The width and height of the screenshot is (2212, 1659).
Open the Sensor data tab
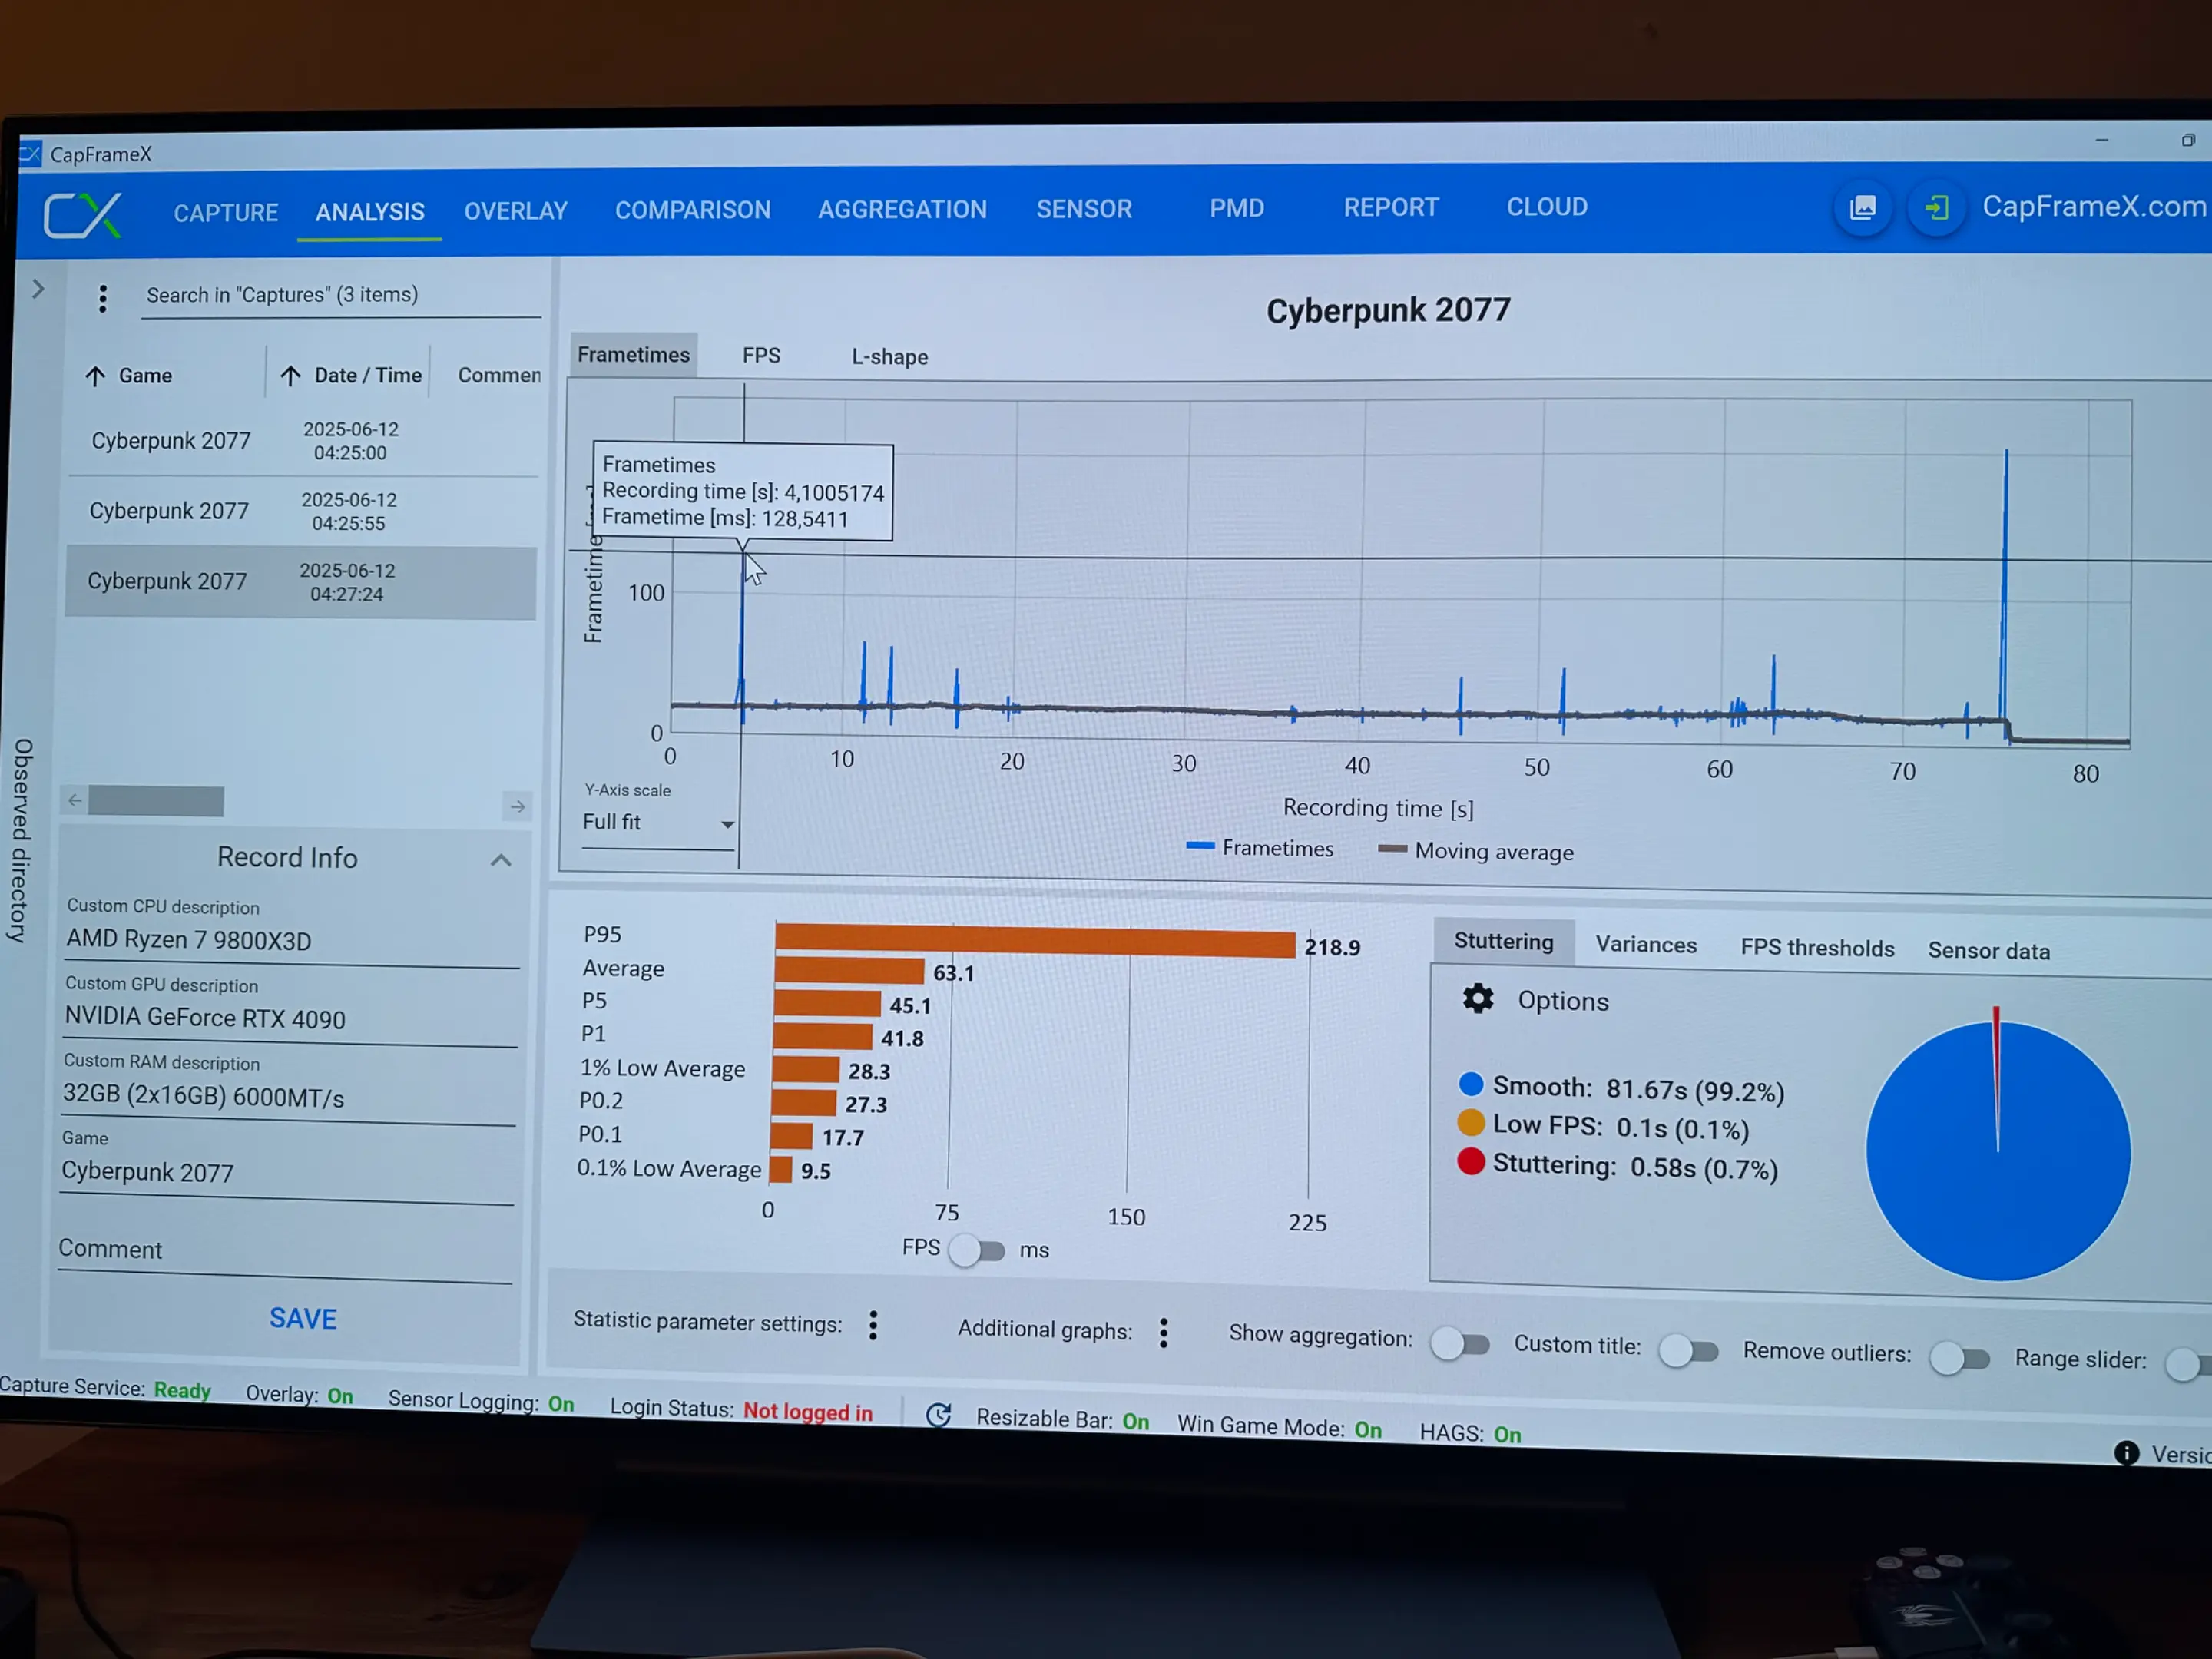click(1989, 951)
